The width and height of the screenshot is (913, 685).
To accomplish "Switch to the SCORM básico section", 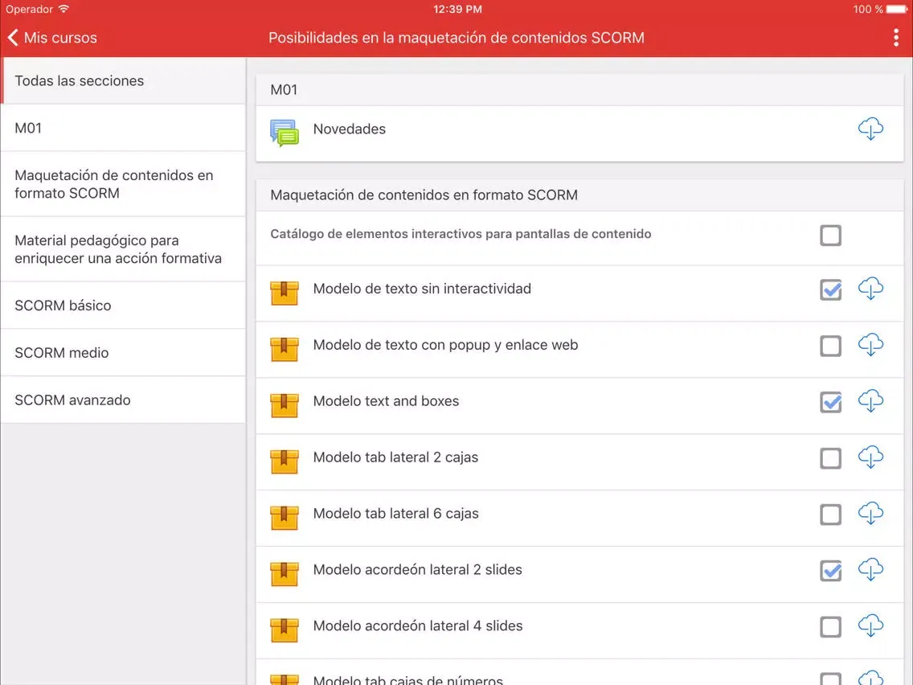I will pyautogui.click(x=63, y=306).
